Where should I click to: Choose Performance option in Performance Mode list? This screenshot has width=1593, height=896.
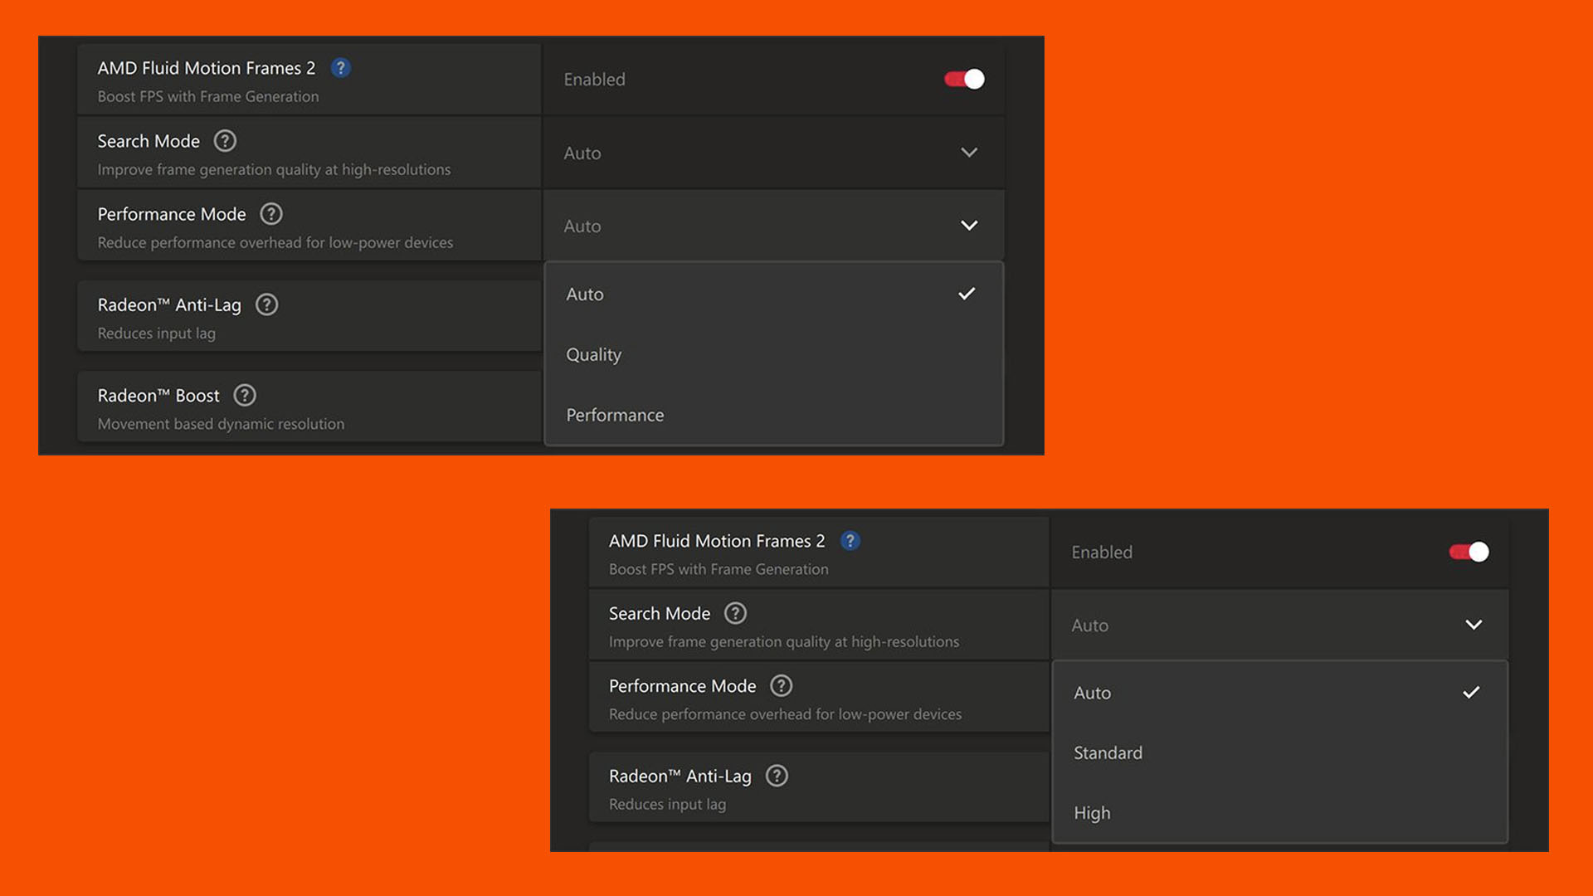(x=773, y=415)
